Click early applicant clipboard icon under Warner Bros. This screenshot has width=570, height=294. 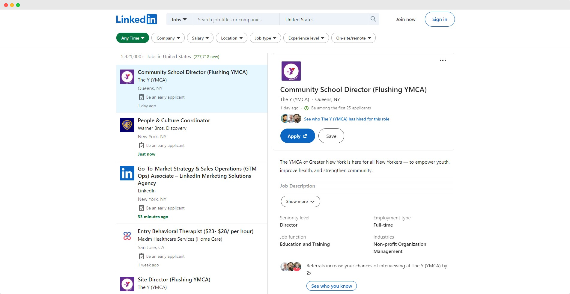(x=142, y=145)
